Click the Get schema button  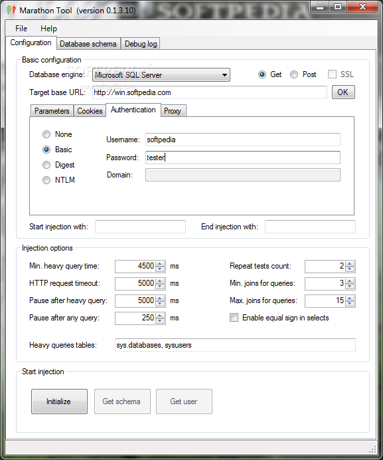(122, 402)
